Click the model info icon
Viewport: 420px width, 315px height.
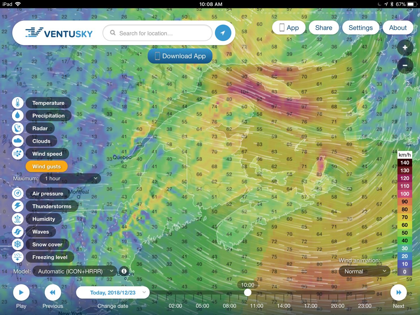[123, 271]
